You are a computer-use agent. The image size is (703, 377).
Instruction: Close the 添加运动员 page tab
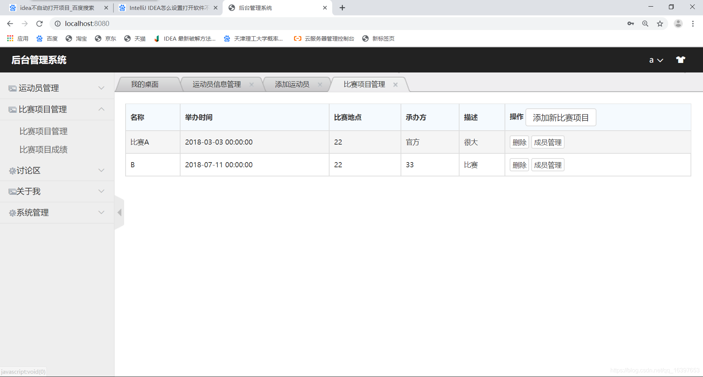coord(320,85)
